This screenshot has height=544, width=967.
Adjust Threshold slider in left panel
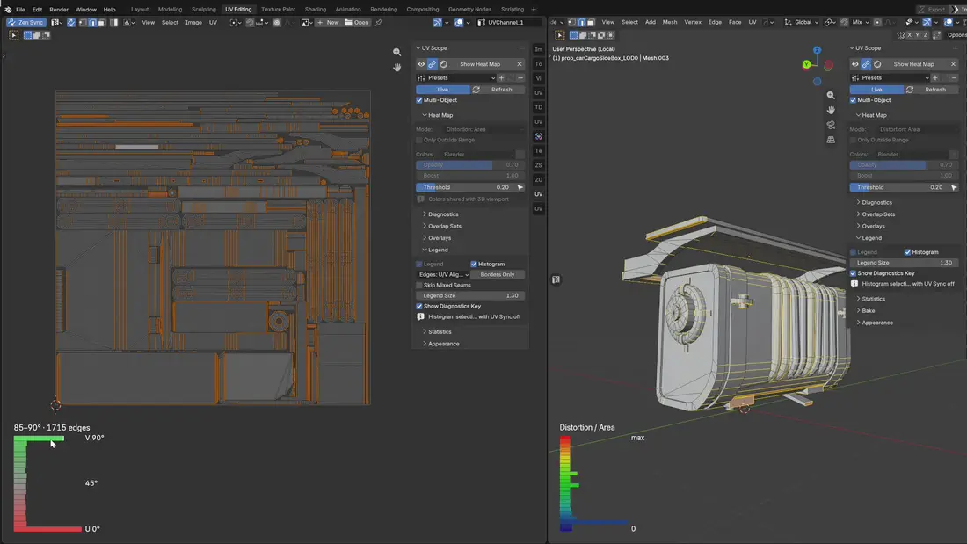tap(465, 187)
